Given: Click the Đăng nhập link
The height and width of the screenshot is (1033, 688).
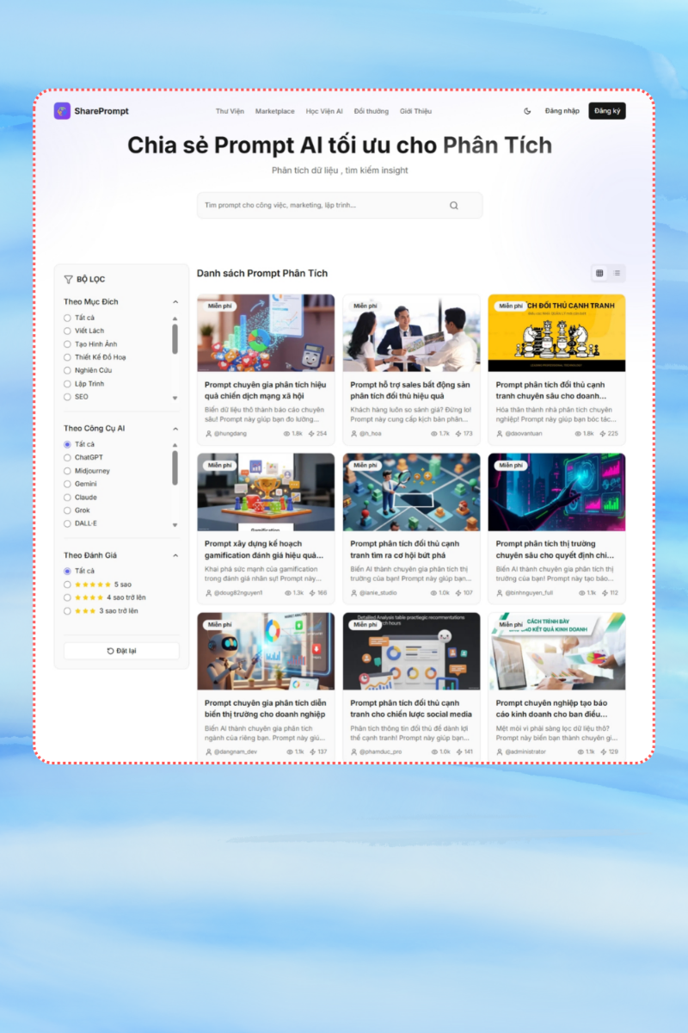Looking at the screenshot, I should [562, 111].
